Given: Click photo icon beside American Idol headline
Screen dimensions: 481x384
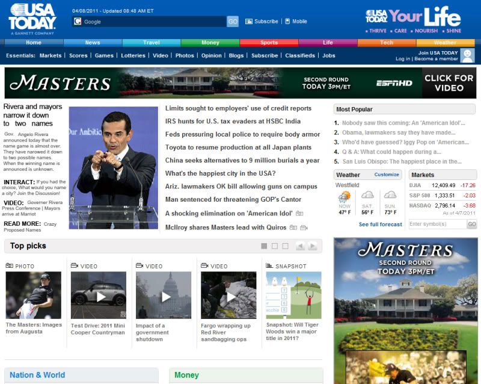Looking at the screenshot, I should (299, 213).
